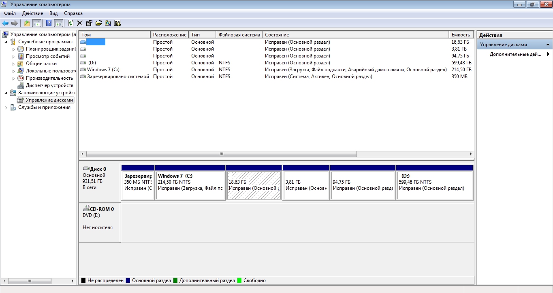
Task: Expand the Планировщик заданий tree node
Action: pyautogui.click(x=13, y=49)
